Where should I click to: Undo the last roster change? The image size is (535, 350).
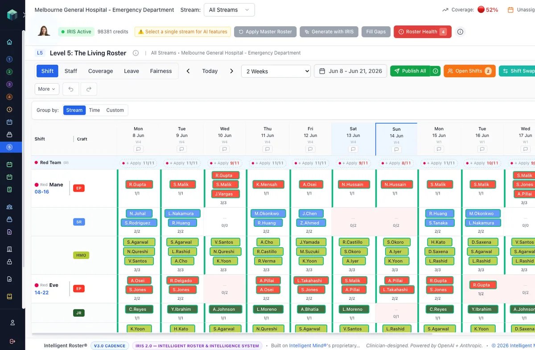click(x=71, y=89)
